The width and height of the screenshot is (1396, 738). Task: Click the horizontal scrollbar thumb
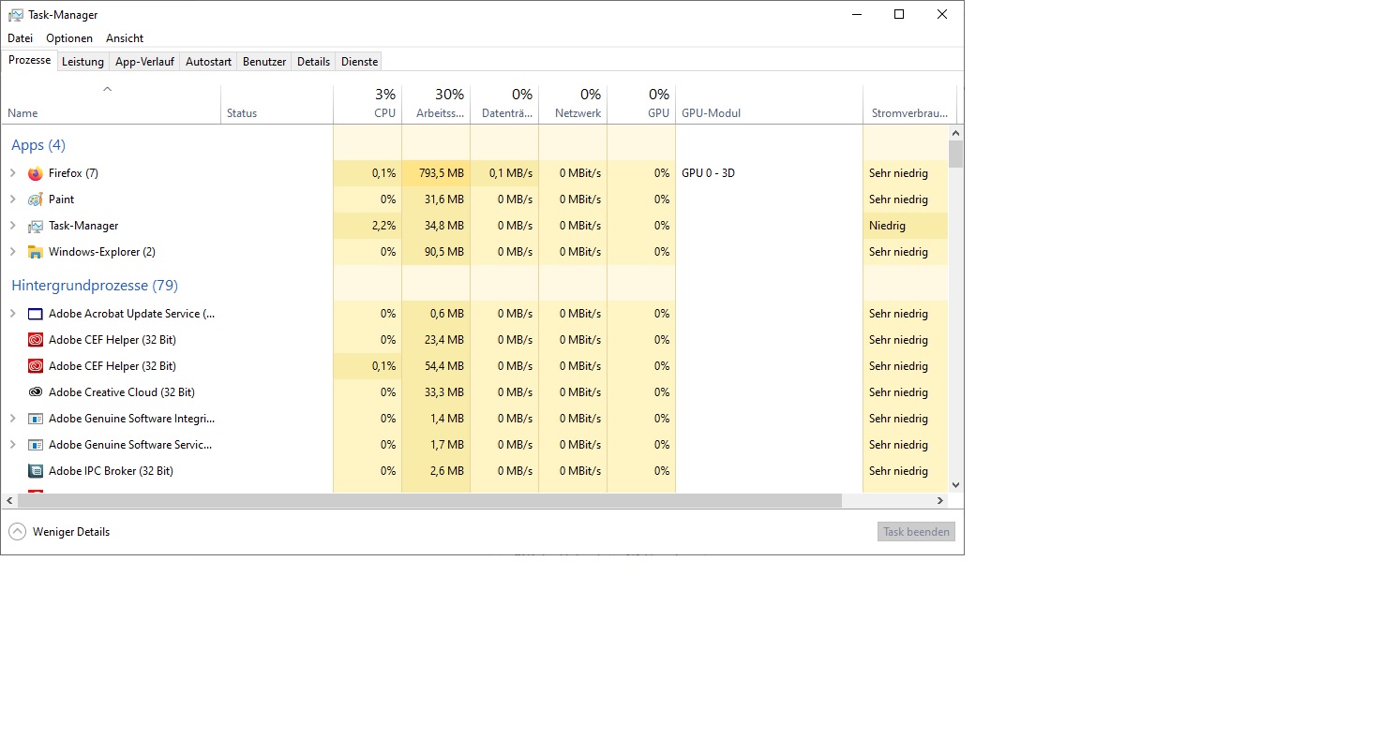(x=429, y=501)
